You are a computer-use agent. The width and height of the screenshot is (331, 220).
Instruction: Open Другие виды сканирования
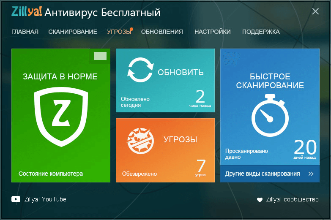point(263,174)
